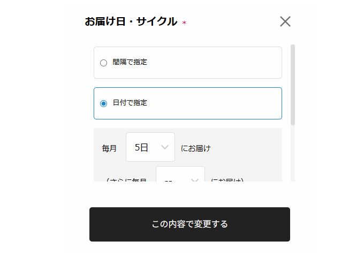Click the dialog's vertical scrollbar thumb
364x256 pixels.
pos(293,85)
